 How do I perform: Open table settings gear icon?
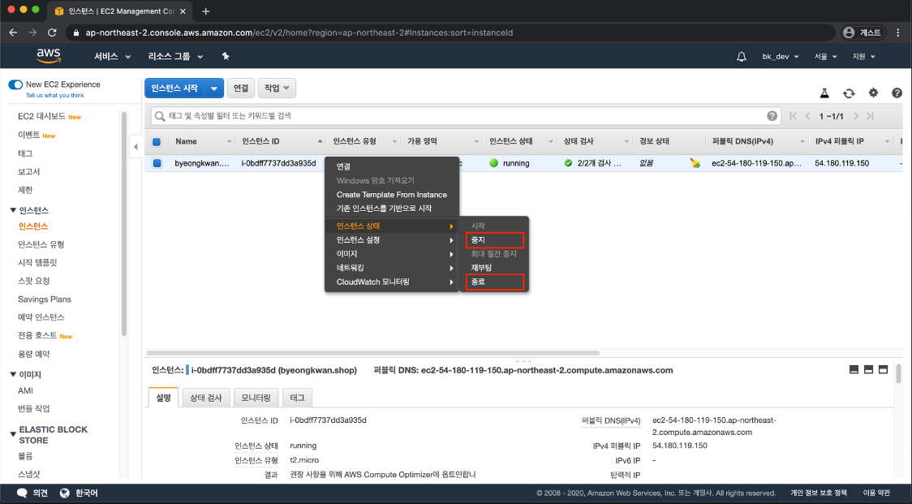(x=873, y=93)
